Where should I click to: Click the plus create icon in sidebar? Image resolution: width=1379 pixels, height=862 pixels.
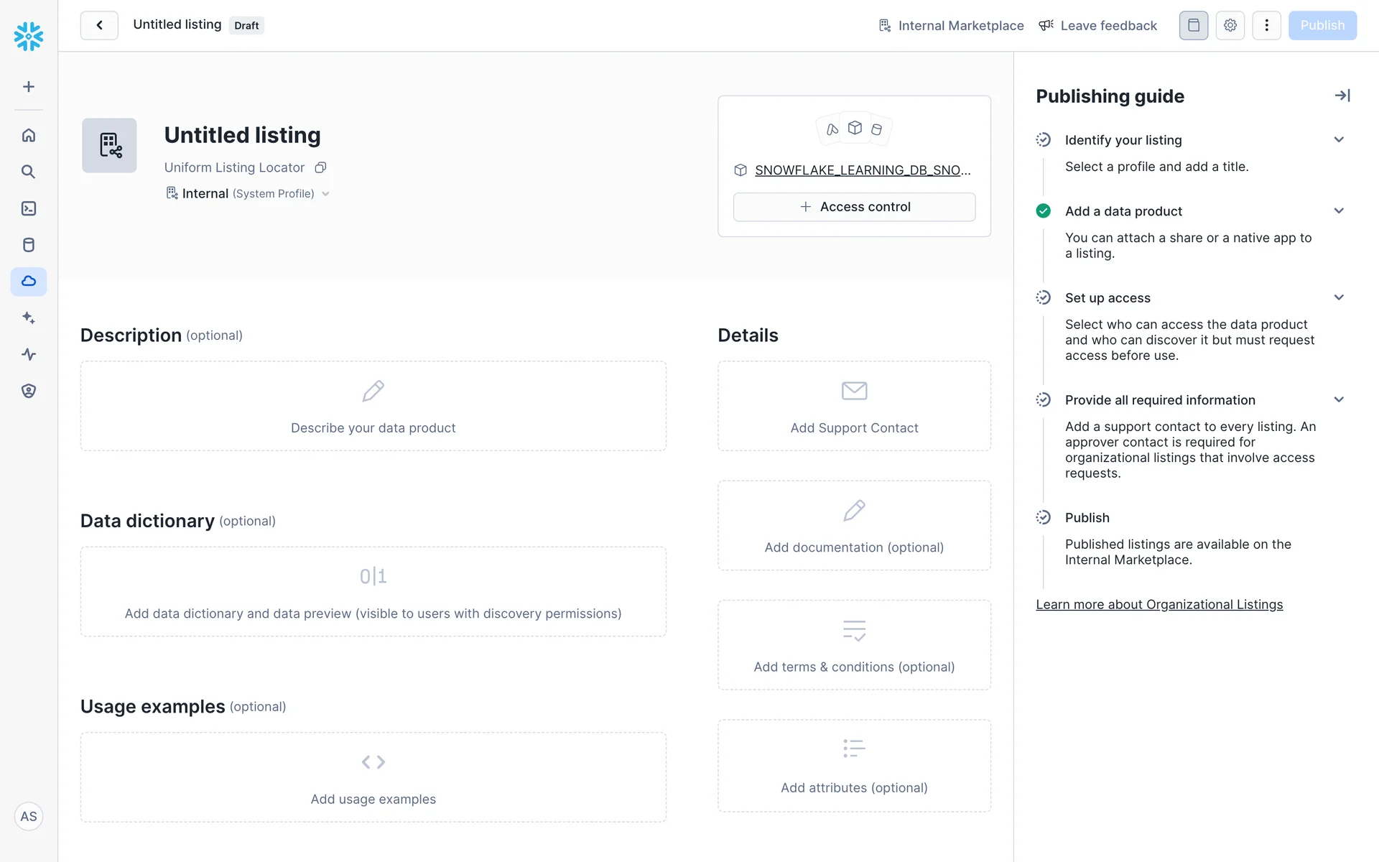click(x=29, y=87)
